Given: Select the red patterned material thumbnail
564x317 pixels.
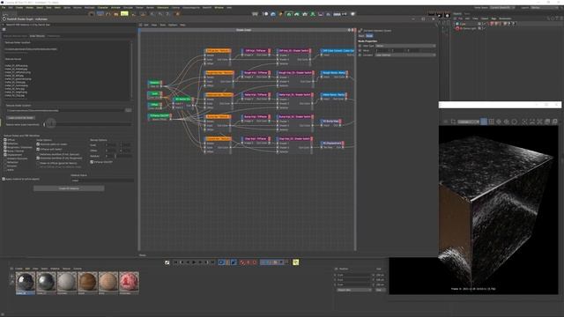Looking at the screenshot, I should (130, 282).
